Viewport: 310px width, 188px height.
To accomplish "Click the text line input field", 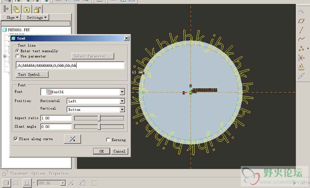I will 70,65.
